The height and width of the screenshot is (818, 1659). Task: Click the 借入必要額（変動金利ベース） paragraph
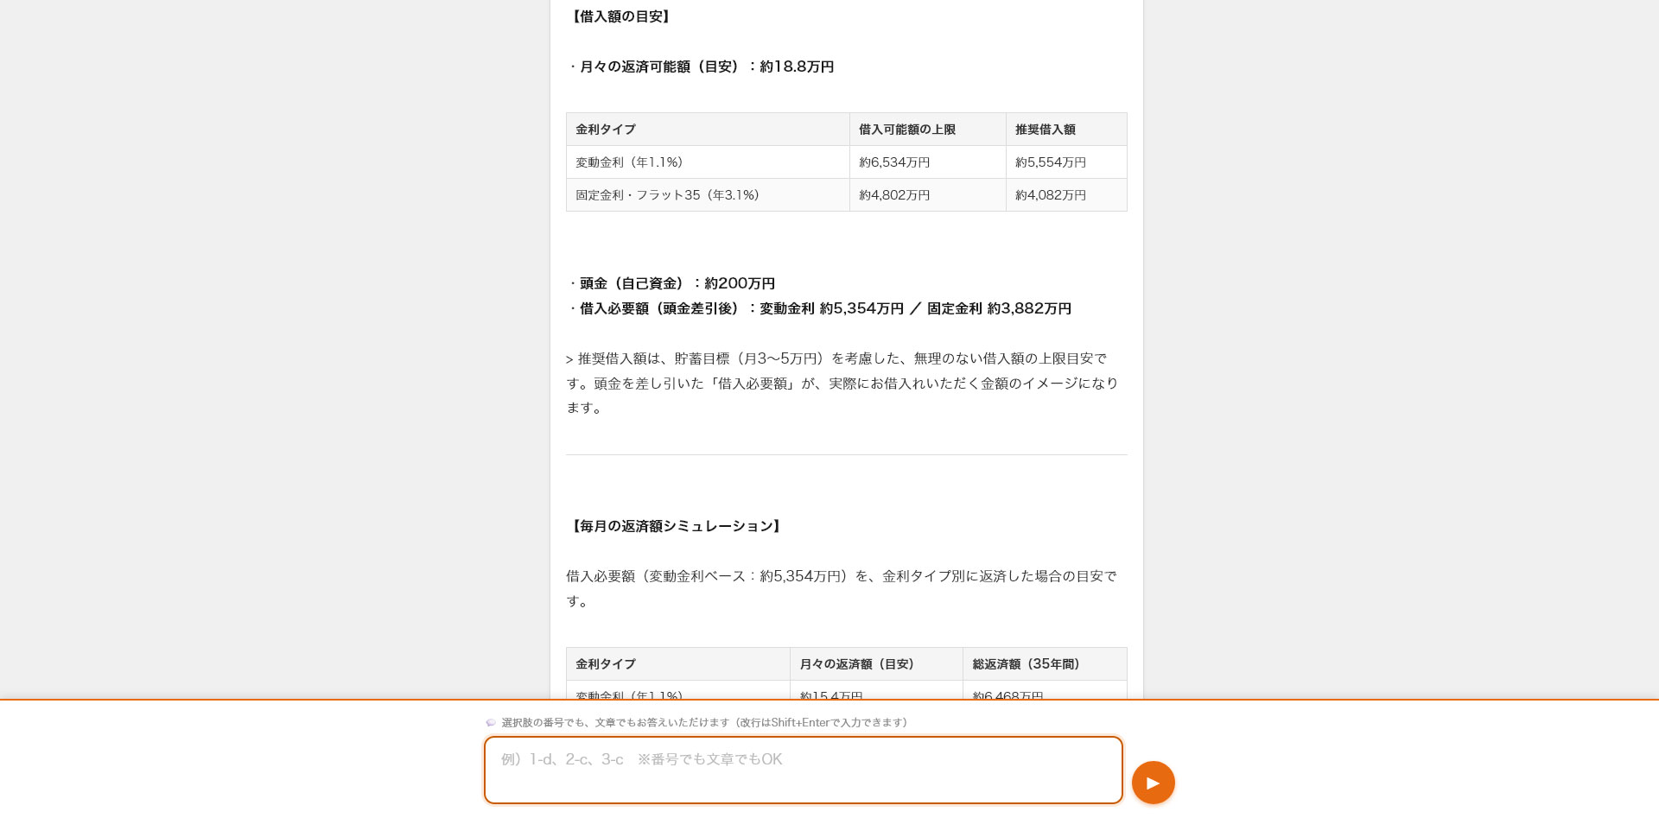pyautogui.click(x=842, y=588)
